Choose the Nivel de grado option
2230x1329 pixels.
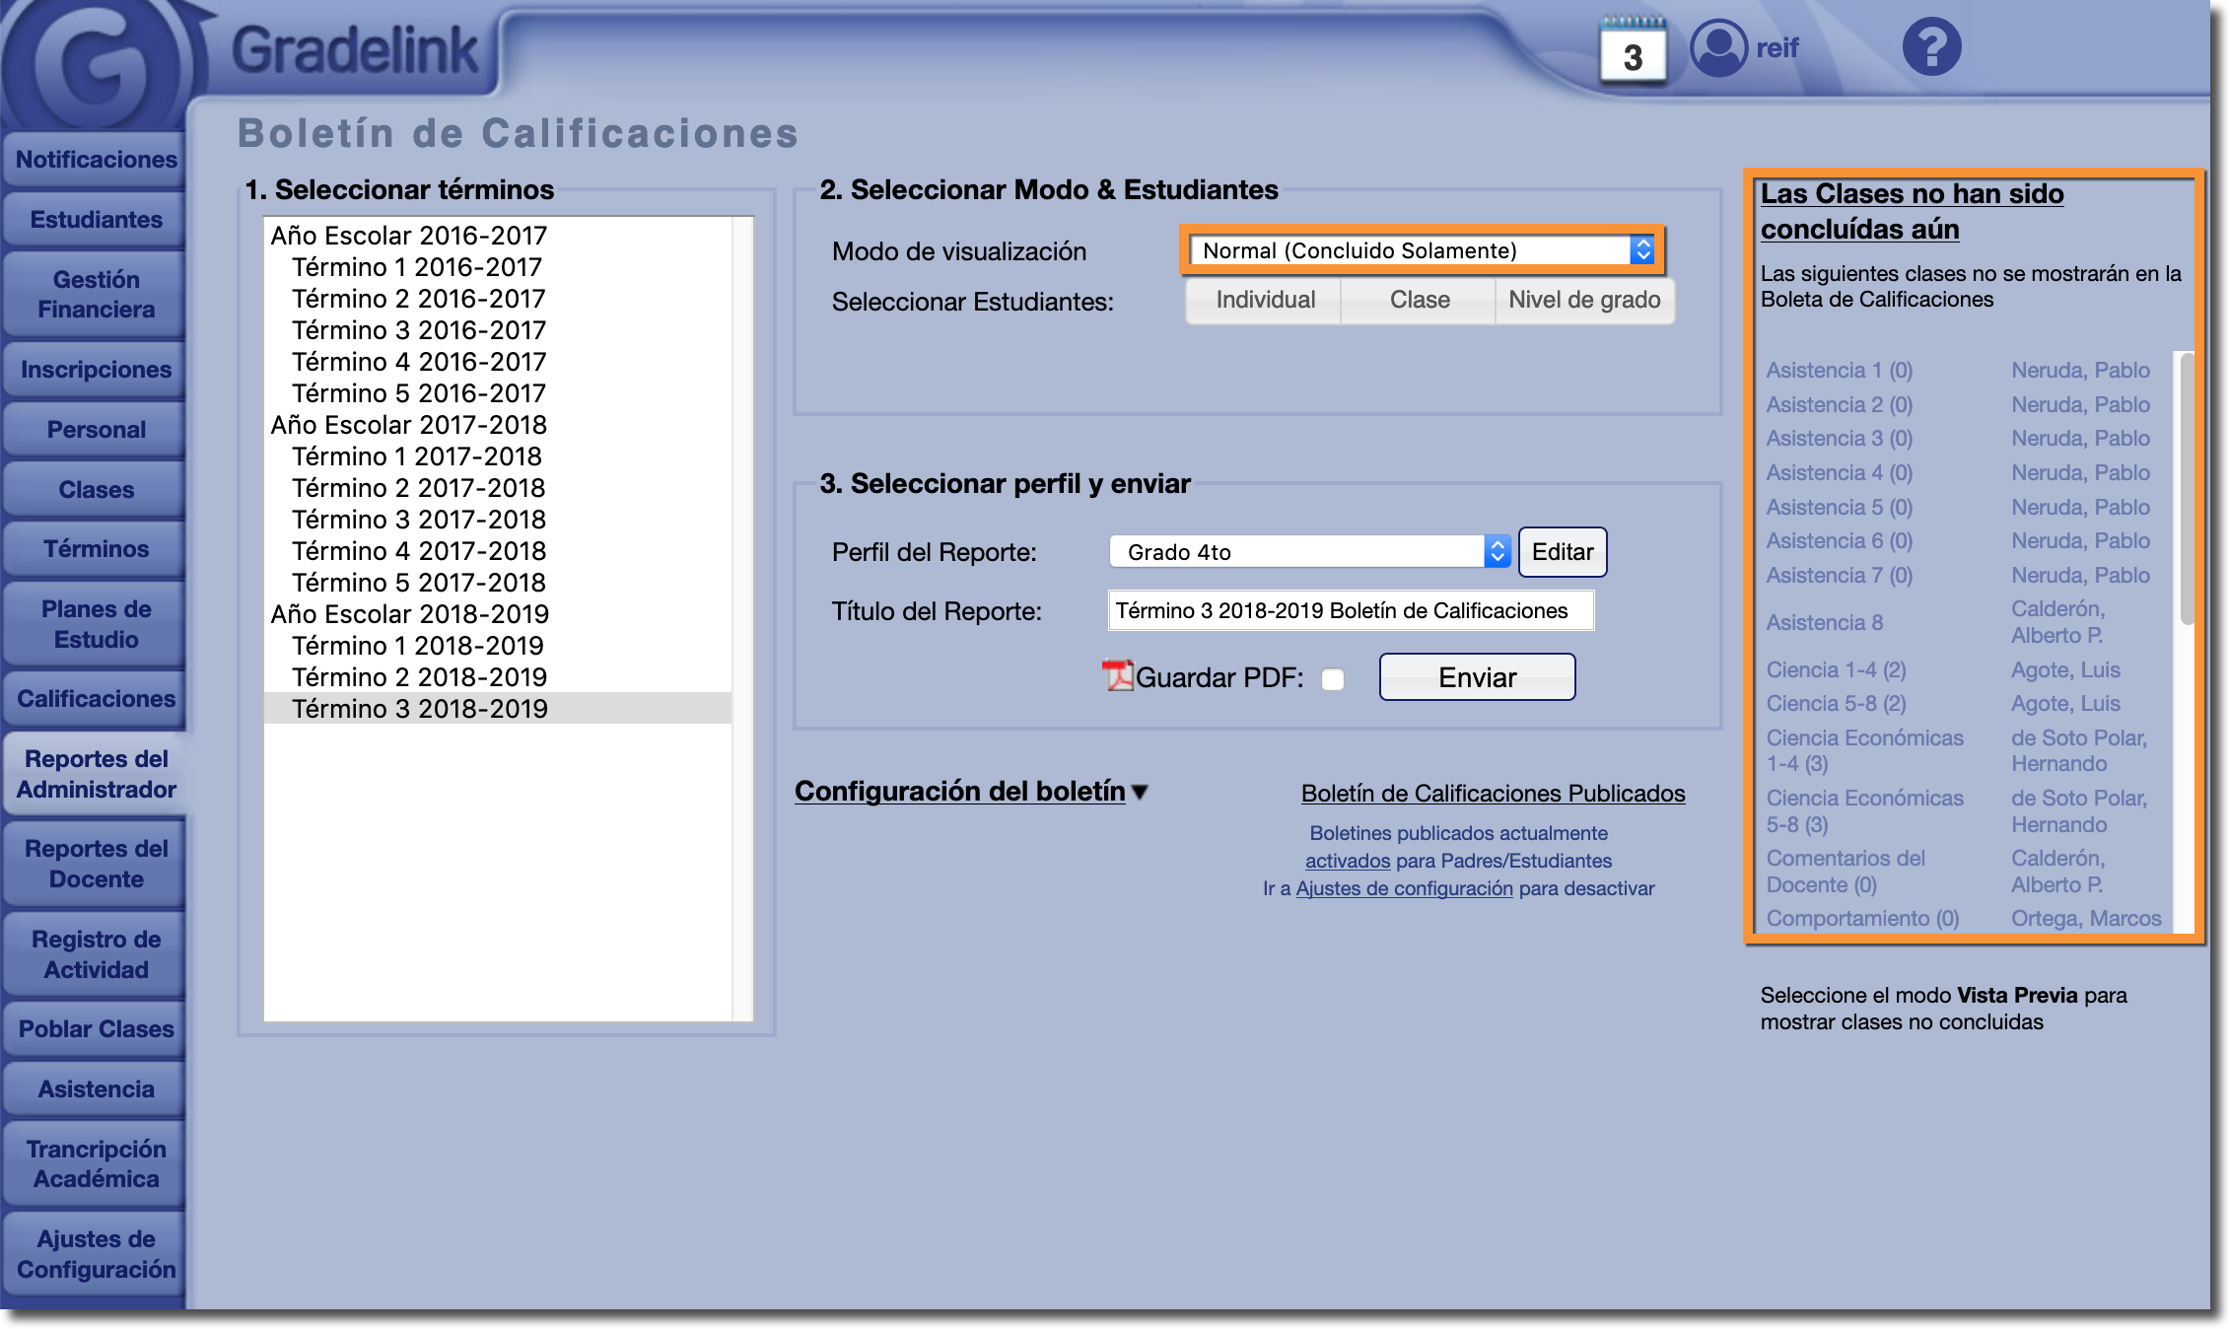click(x=1583, y=300)
